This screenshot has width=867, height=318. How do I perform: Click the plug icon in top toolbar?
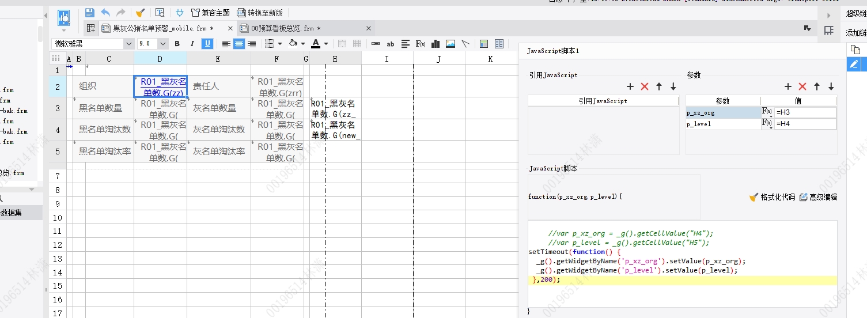point(180,12)
